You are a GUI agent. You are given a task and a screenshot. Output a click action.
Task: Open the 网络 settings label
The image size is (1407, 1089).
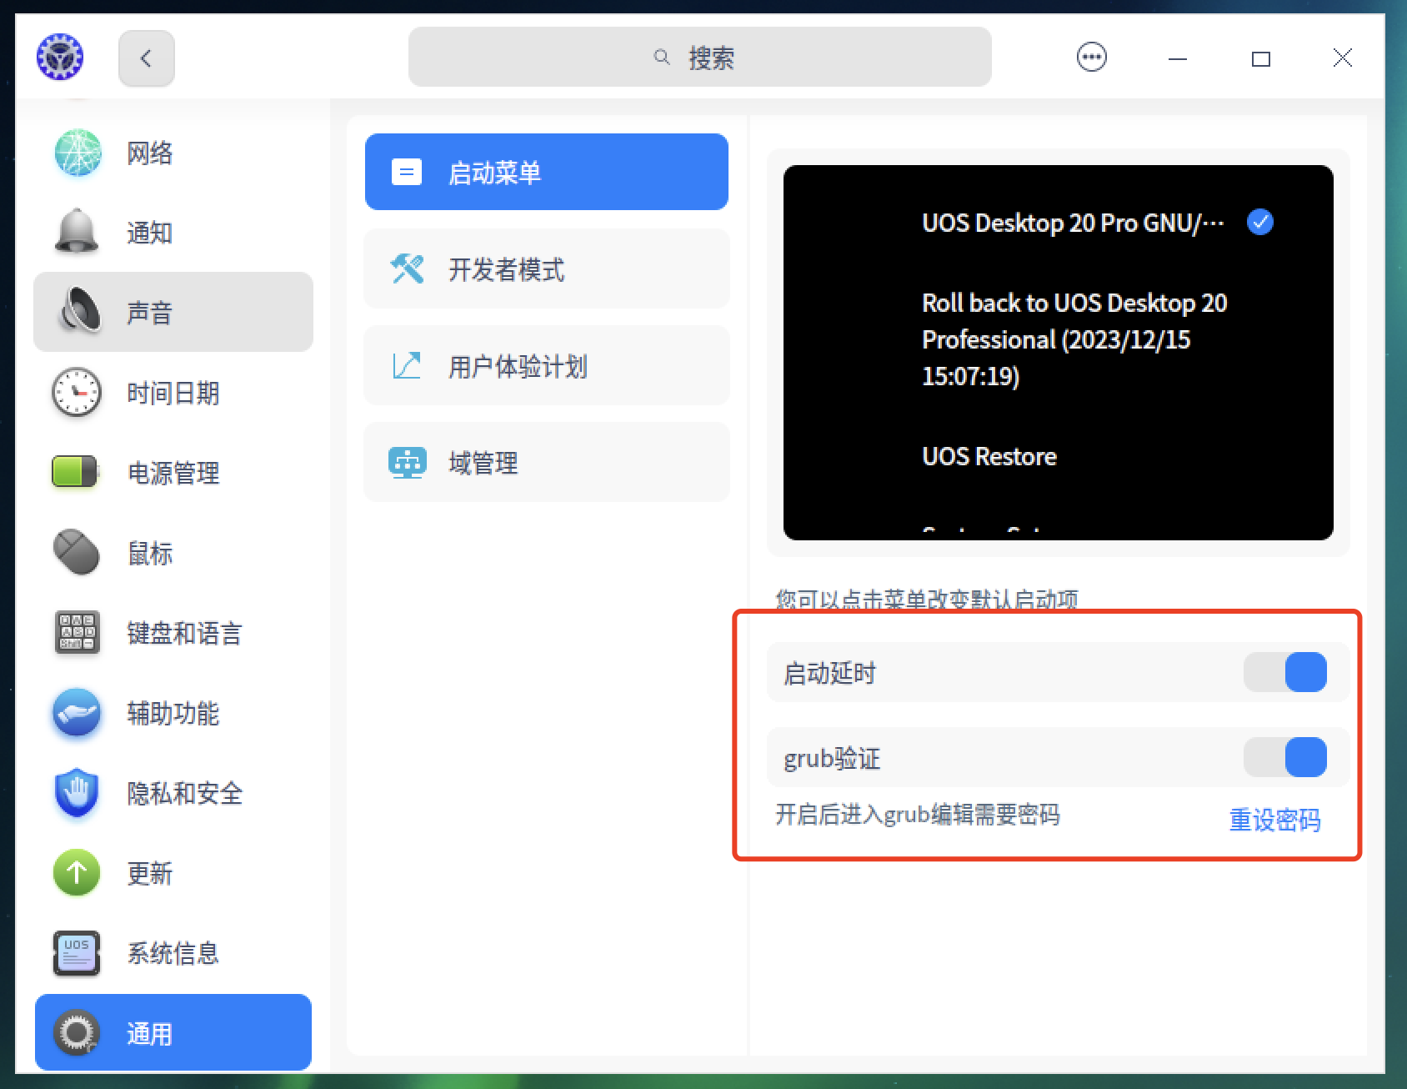pos(150,153)
